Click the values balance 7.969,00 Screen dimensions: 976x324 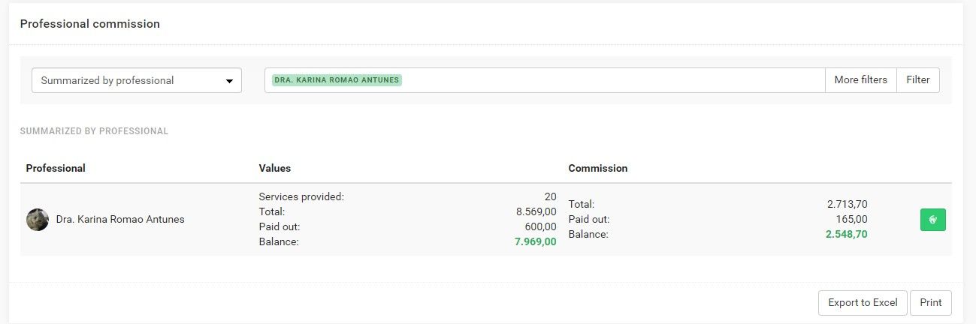tap(535, 241)
